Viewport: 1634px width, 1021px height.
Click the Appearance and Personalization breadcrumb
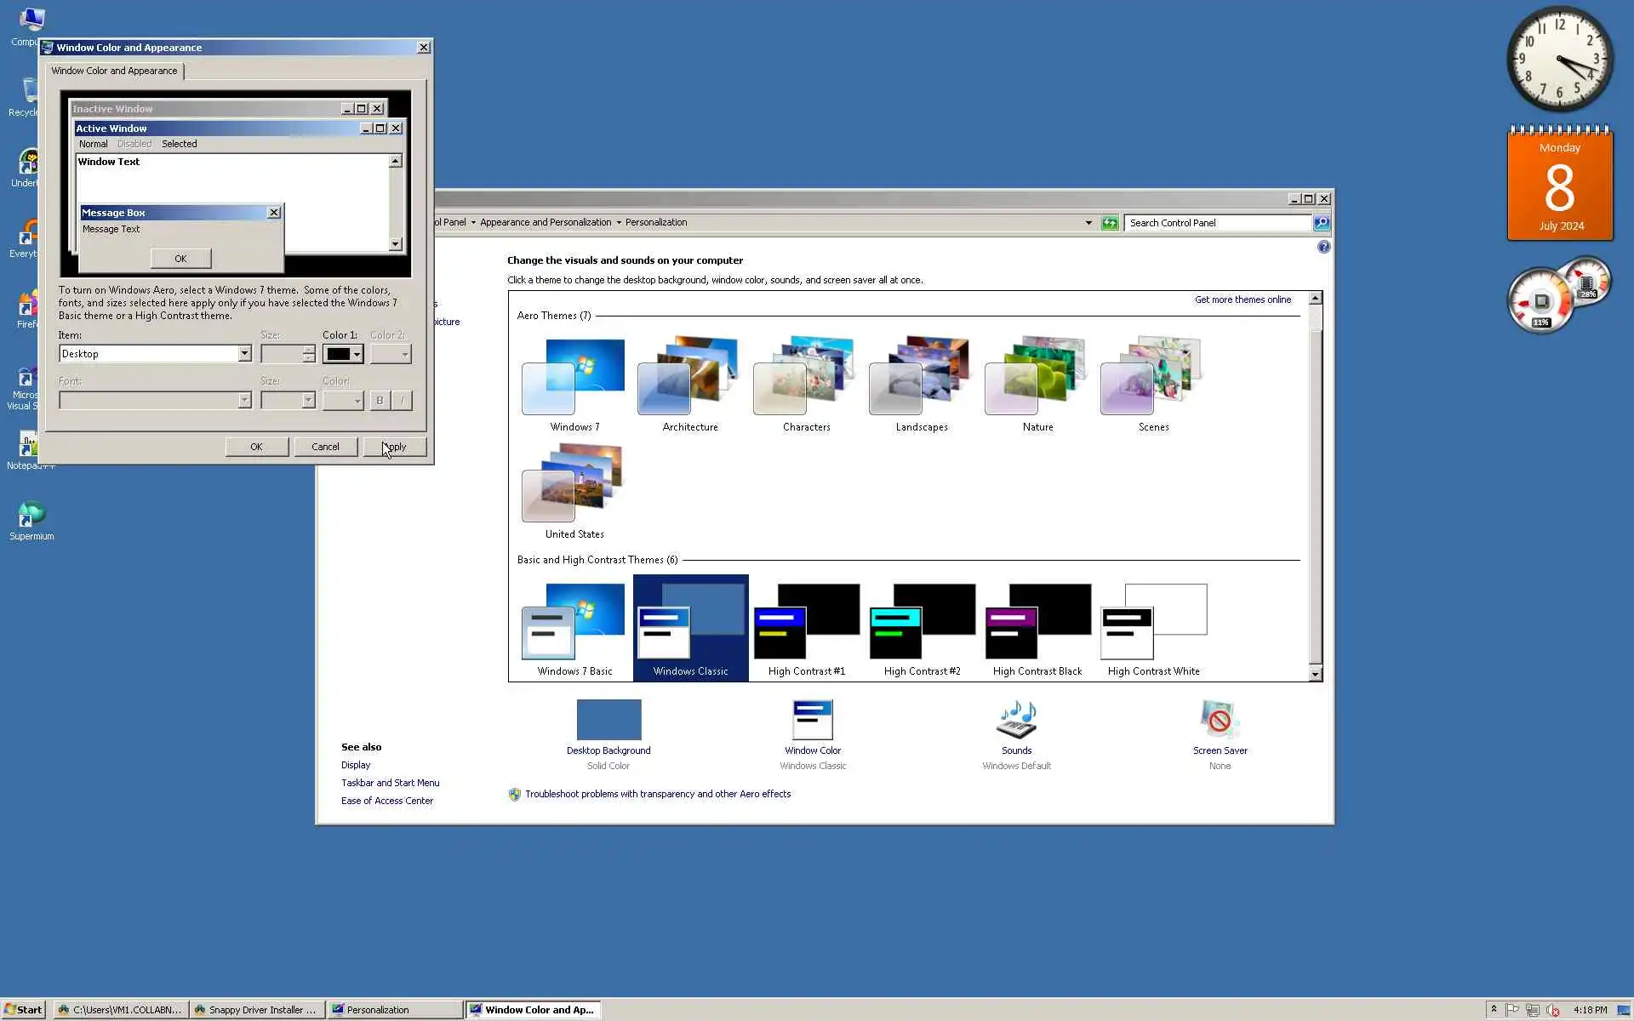click(x=545, y=223)
